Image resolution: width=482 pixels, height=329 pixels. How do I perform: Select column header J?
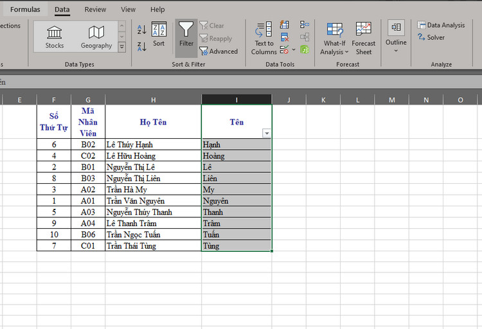tap(289, 100)
